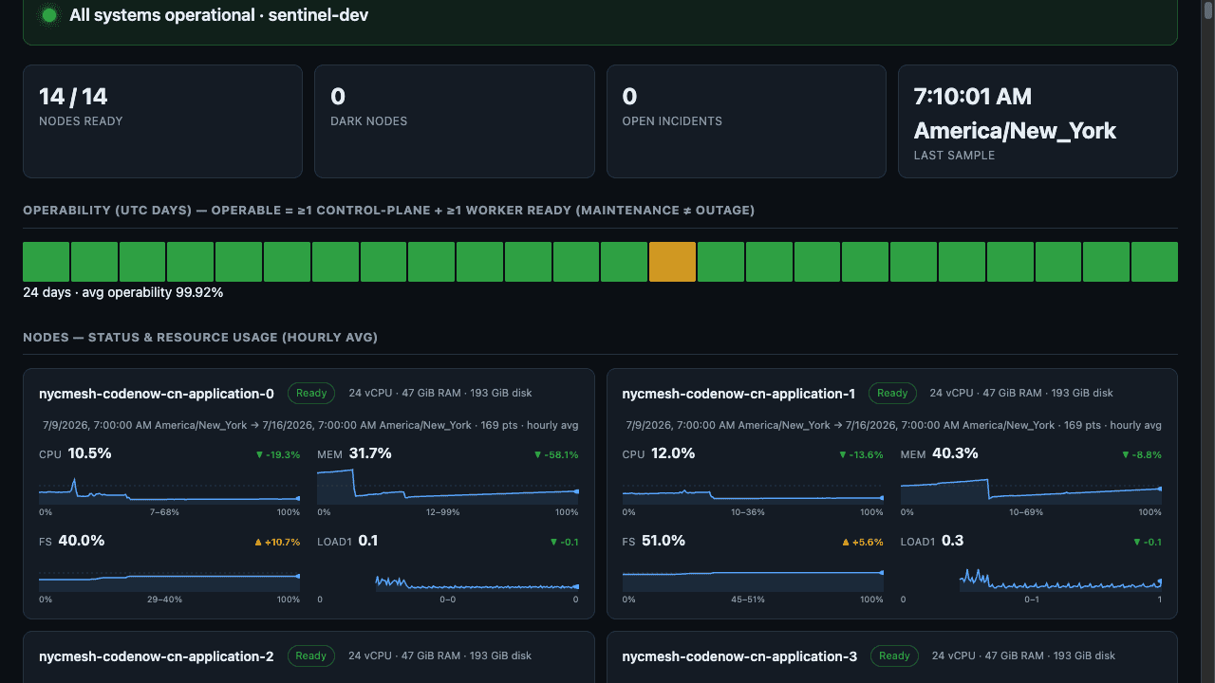Click the CPU sparkline chart of application-1

[x=753, y=487]
